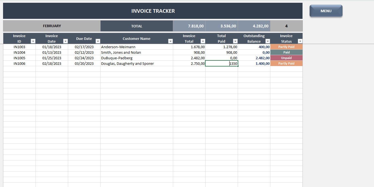Open the Customer Name filter arrow

[x=170, y=41]
